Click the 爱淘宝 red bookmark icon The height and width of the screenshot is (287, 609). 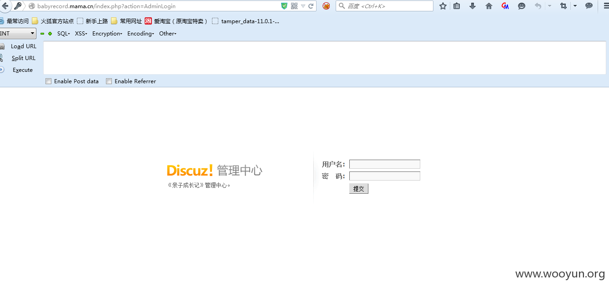[148, 21]
